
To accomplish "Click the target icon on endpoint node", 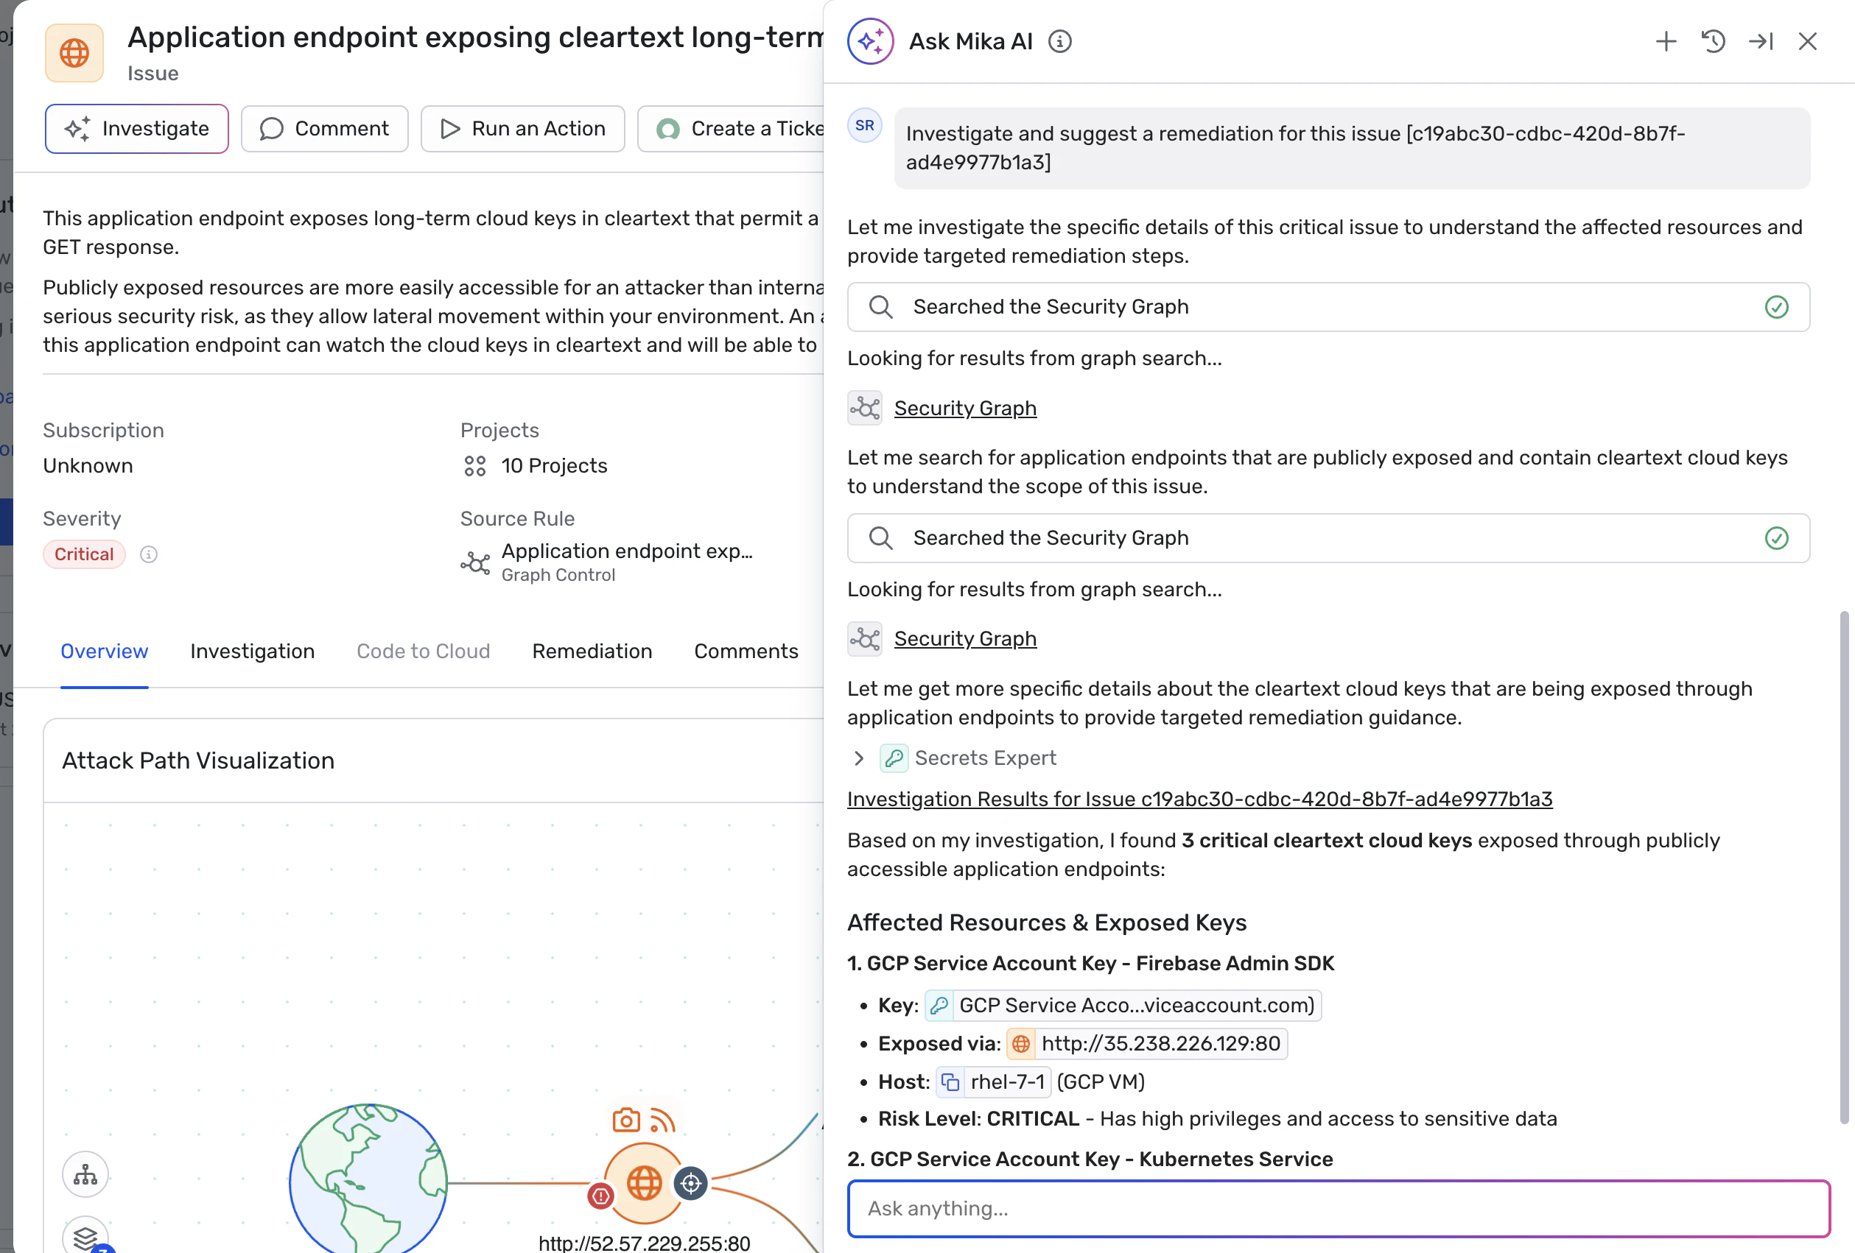I will [690, 1184].
